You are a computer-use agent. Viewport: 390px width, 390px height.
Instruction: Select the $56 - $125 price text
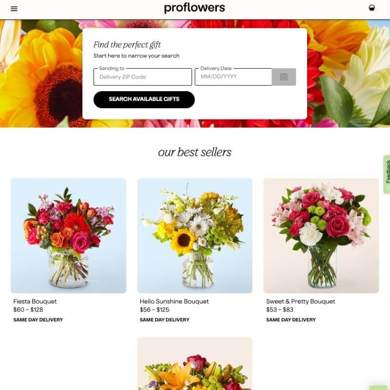[155, 310]
